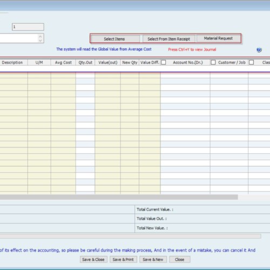Viewport: 270px width, 270px height.
Task: Click the Avg Cost column header
Action: 63,63
